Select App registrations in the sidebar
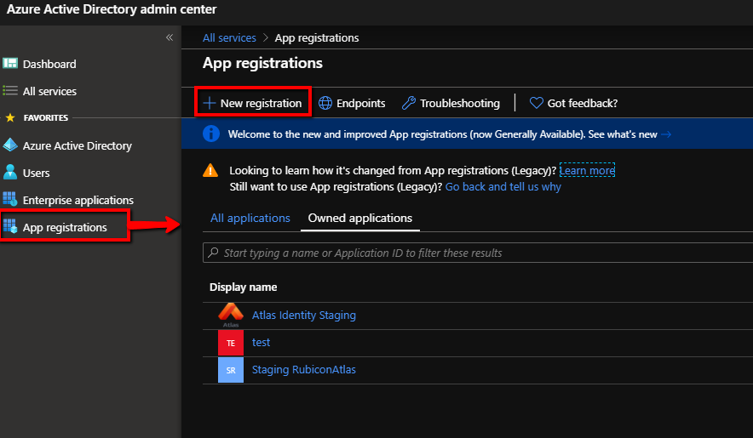 (65, 227)
